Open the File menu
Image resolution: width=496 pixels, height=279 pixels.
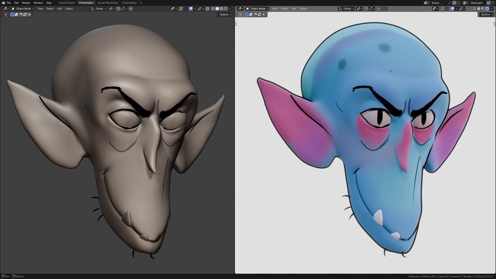click(x=9, y=3)
